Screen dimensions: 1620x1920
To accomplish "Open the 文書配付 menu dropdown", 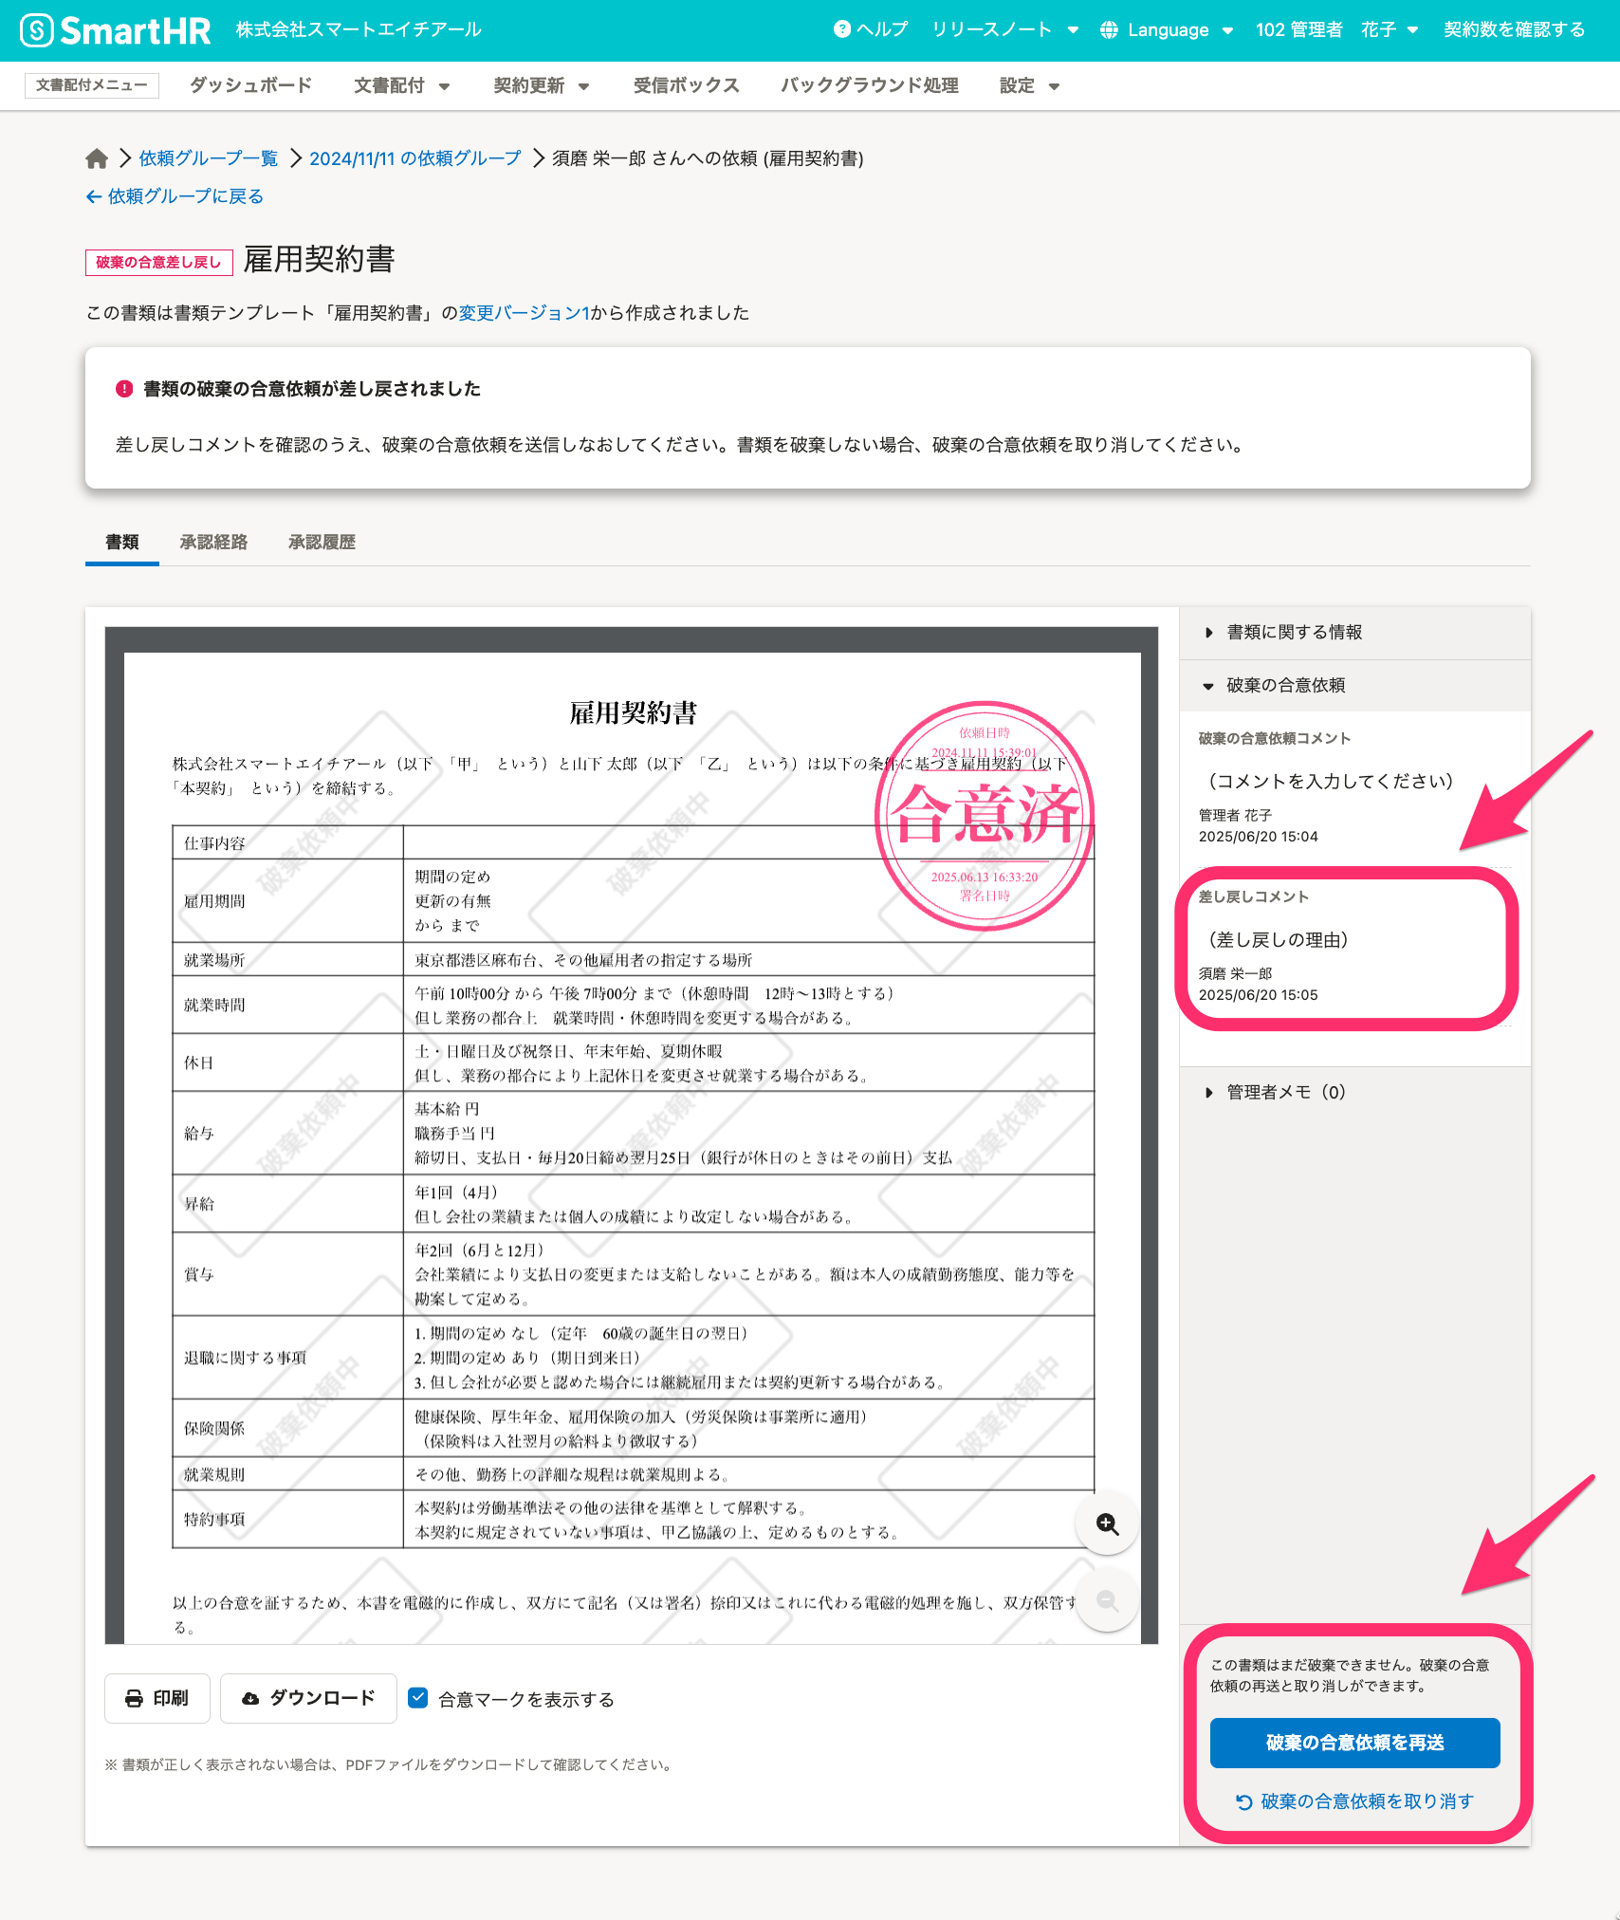I will (401, 85).
